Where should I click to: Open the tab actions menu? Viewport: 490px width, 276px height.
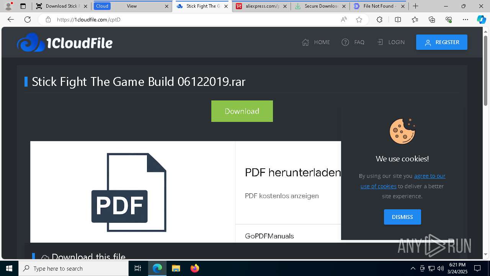tap(23, 6)
